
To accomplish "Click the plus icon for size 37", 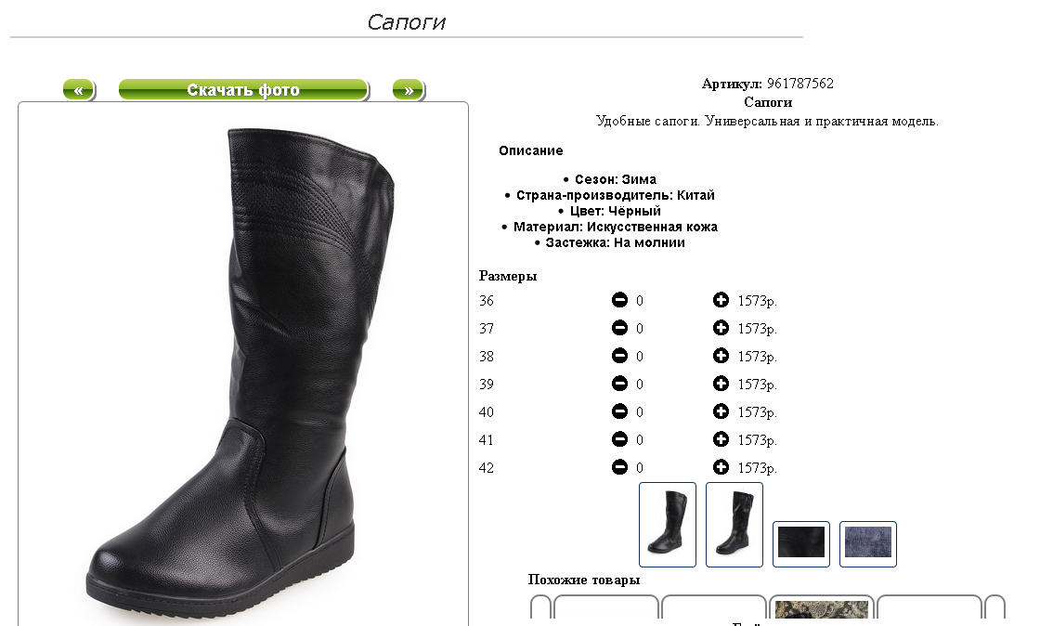I will click(721, 328).
